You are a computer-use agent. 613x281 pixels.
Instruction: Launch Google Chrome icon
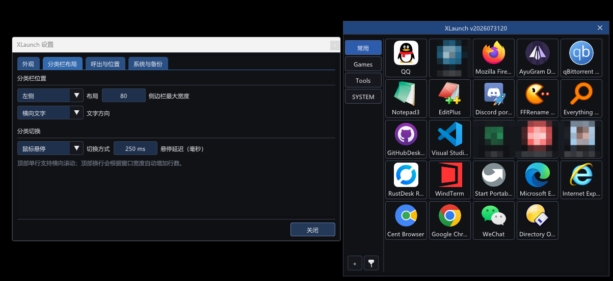449,221
